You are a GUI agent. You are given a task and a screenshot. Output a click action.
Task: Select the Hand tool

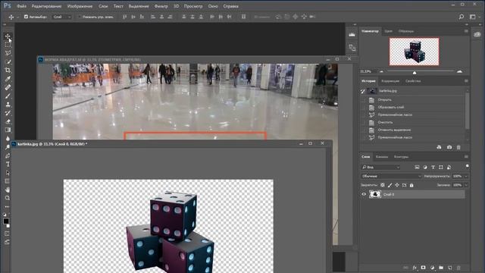click(x=8, y=190)
